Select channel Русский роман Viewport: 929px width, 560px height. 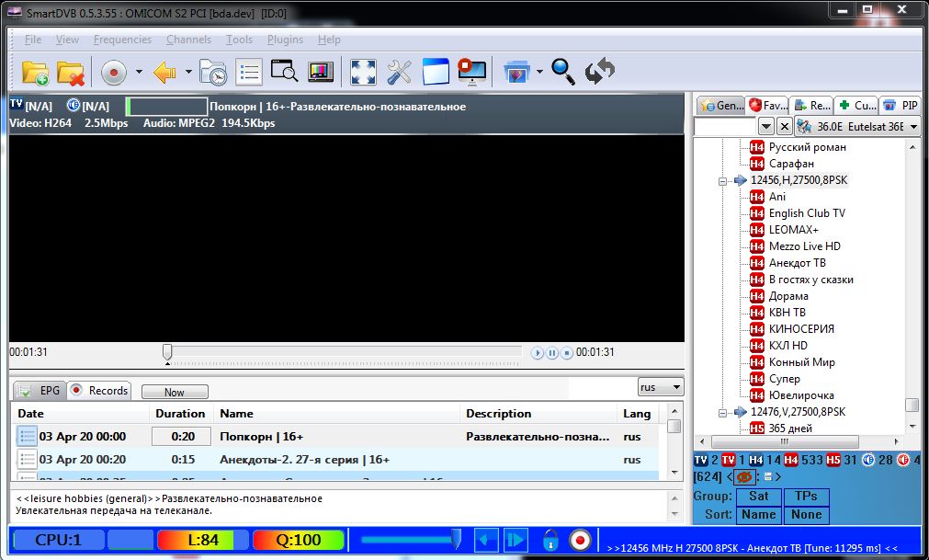[807, 147]
